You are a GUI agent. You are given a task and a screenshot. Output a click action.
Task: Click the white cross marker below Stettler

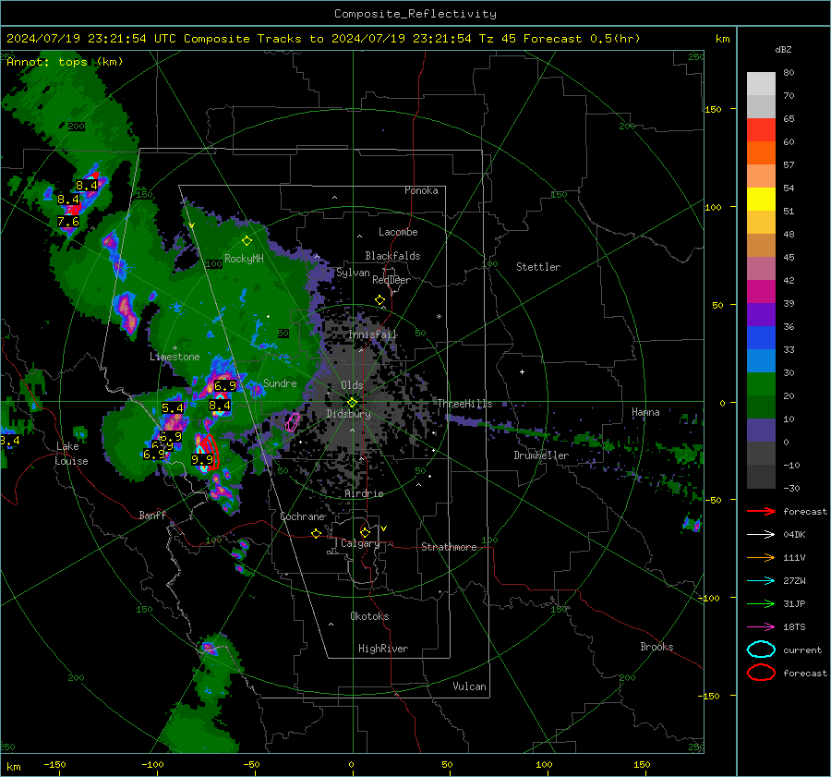pyautogui.click(x=522, y=371)
